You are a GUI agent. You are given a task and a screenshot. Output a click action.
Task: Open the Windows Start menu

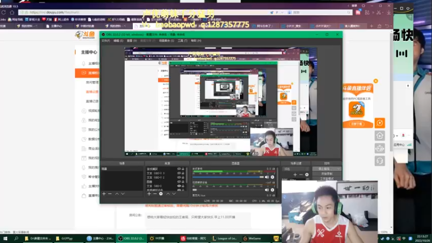tap(5, 239)
